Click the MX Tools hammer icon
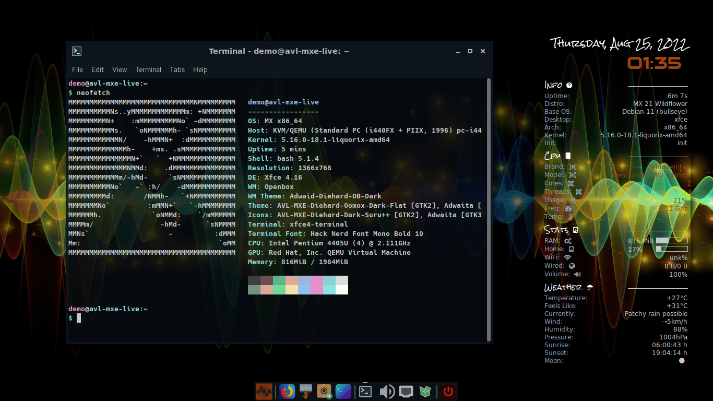The image size is (713, 401). point(305,391)
